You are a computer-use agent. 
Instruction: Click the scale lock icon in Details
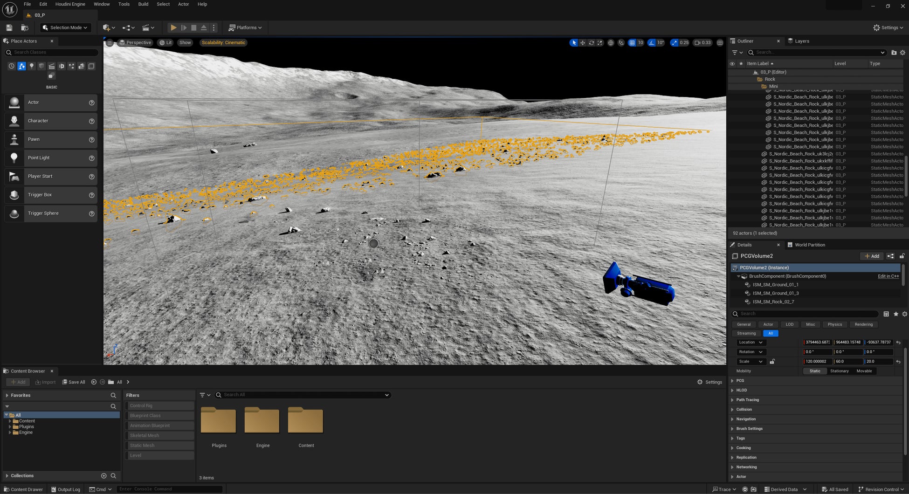(x=772, y=362)
